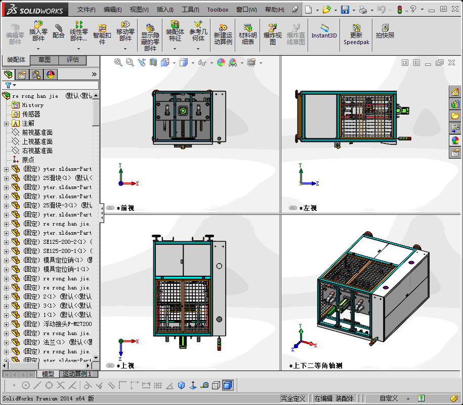Click Zoom to Fit in view toolbar
The height and width of the screenshot is (405, 463).
pos(118,62)
